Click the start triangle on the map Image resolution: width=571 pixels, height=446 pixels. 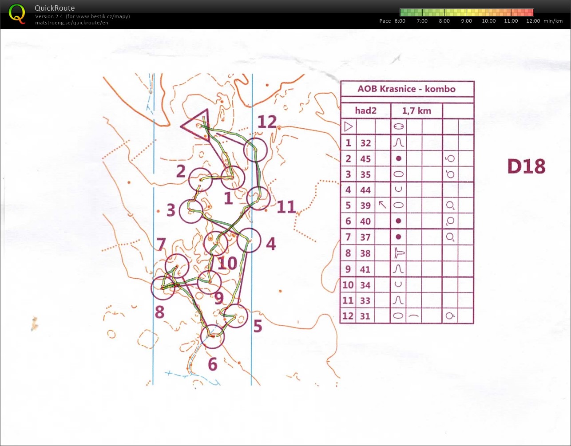point(198,125)
